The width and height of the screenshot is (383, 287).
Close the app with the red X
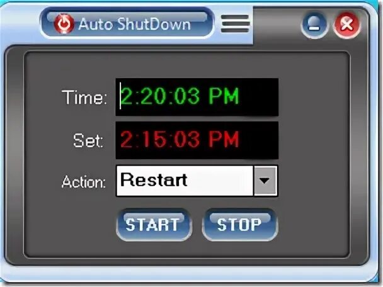[346, 25]
